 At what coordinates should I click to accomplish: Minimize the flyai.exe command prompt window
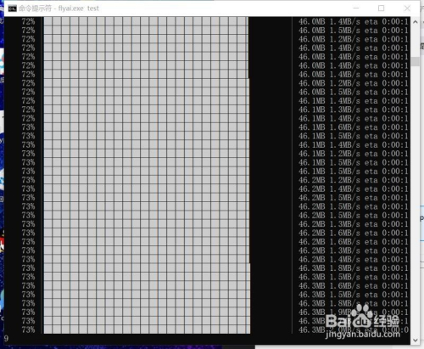pyautogui.click(x=356, y=8)
